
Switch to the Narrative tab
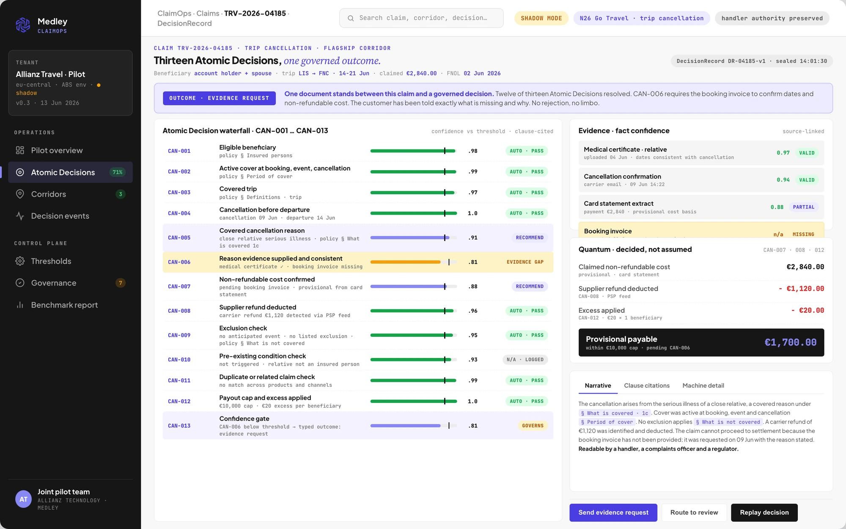598,386
